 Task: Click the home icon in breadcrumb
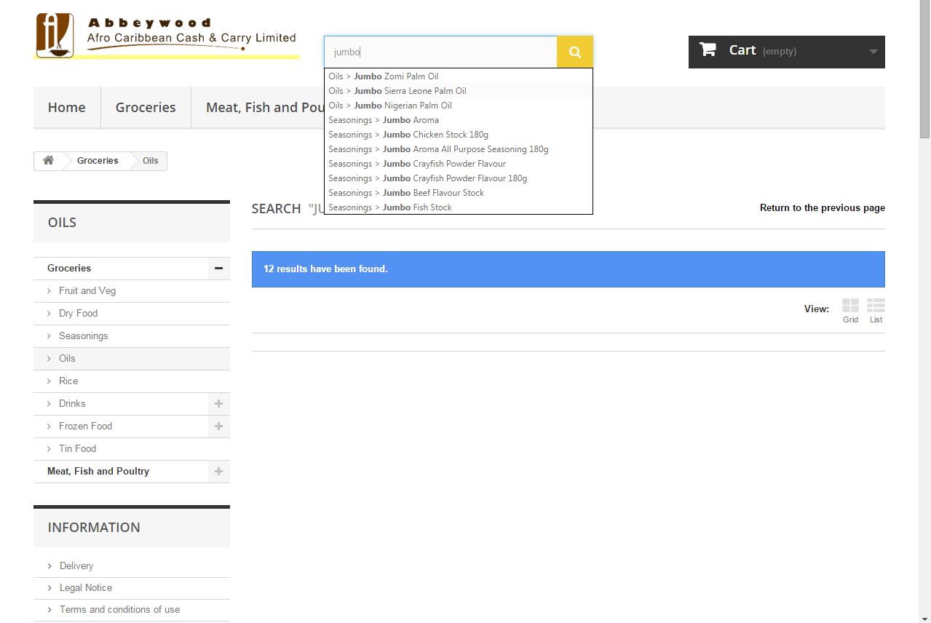48,161
